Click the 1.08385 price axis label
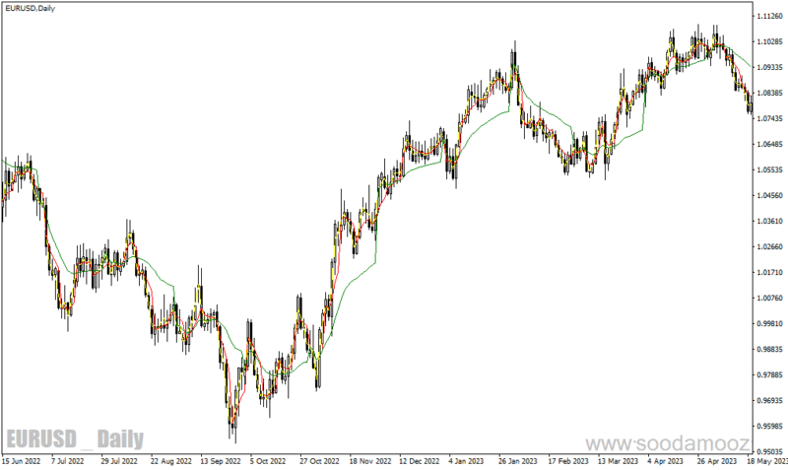788x470 pixels. 770,93
